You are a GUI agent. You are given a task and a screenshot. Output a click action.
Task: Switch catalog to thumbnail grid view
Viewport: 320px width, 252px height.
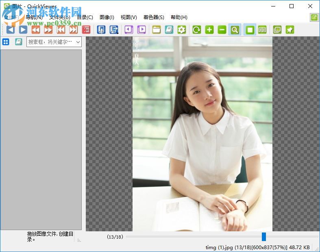[6, 42]
